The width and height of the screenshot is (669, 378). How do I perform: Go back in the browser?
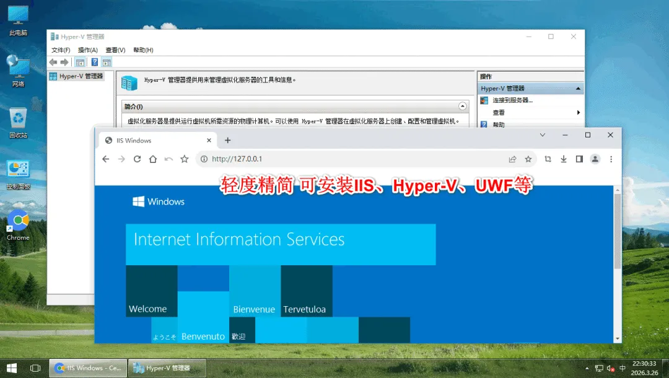click(106, 159)
